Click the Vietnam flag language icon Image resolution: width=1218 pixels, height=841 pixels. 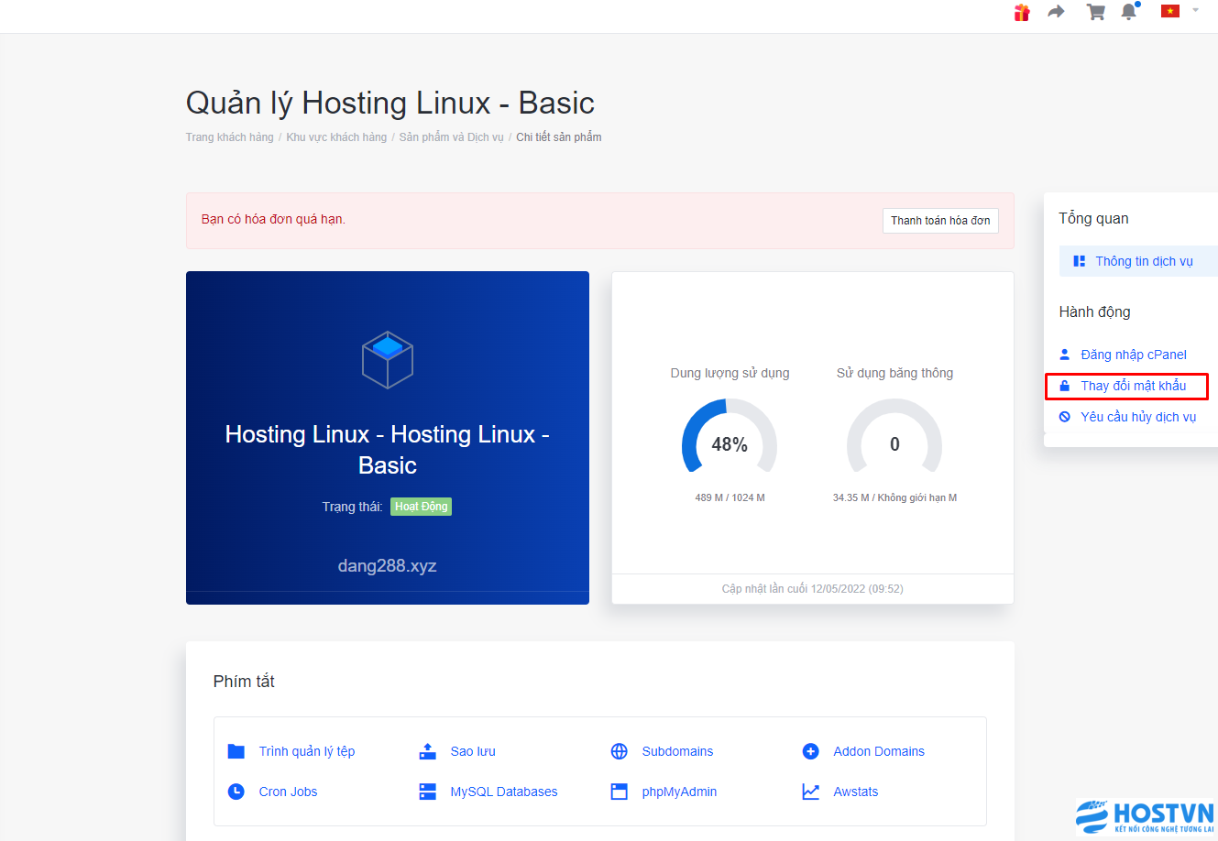tap(1170, 11)
